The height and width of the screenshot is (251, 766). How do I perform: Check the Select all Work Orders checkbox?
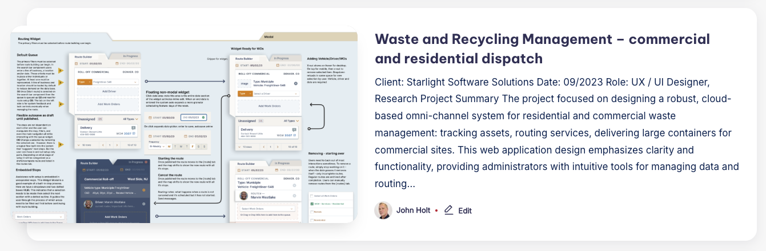tap(311, 195)
